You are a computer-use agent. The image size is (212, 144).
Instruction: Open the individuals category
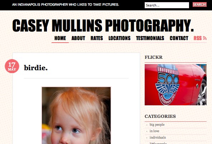(158, 138)
